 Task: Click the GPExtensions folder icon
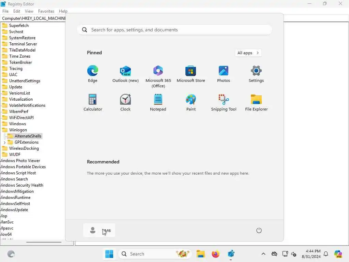pos(10,142)
